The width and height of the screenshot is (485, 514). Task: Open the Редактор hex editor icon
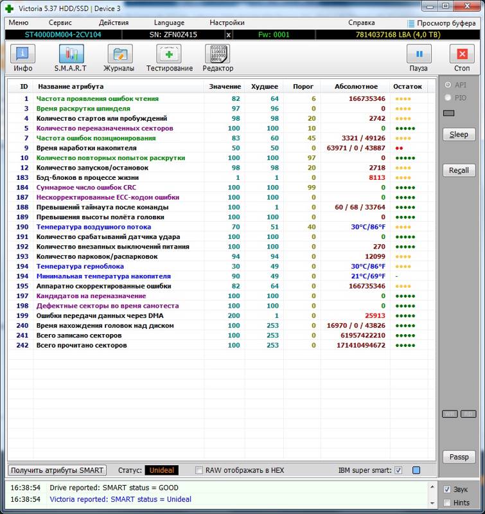(x=218, y=58)
